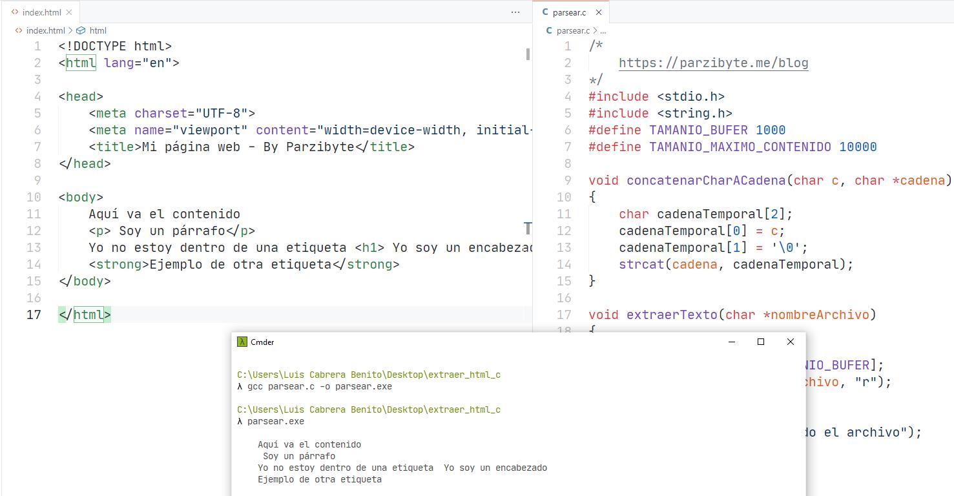The image size is (954, 496).
Task: Click the <!DOCTYPE html> line
Action: [115, 46]
